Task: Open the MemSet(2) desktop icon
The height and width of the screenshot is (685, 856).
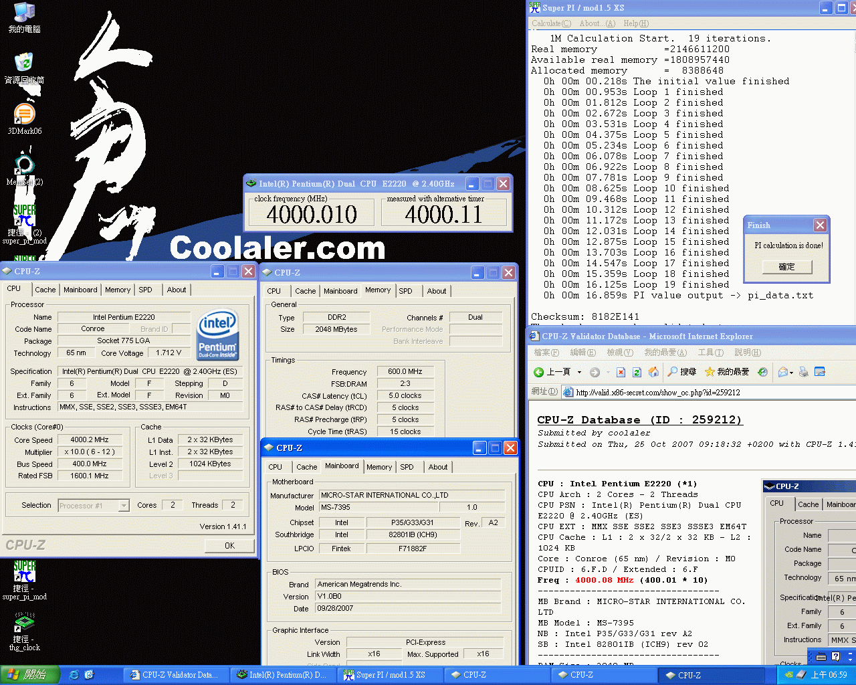Action: point(24,170)
